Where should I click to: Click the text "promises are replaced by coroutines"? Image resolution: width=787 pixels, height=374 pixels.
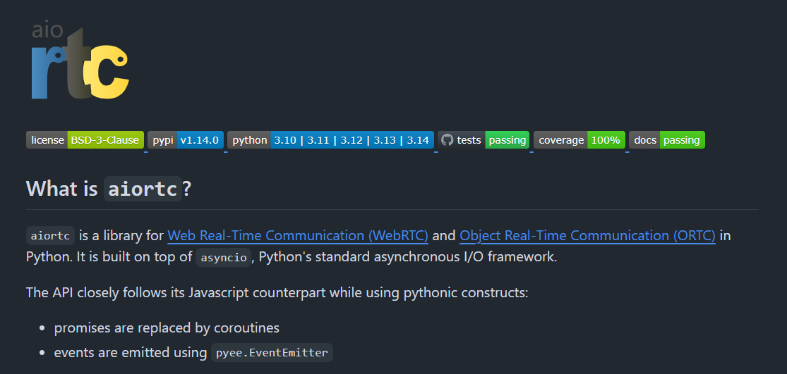click(x=167, y=328)
